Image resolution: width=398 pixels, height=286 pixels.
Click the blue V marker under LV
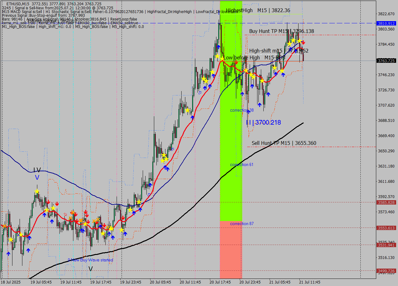coord(37,178)
